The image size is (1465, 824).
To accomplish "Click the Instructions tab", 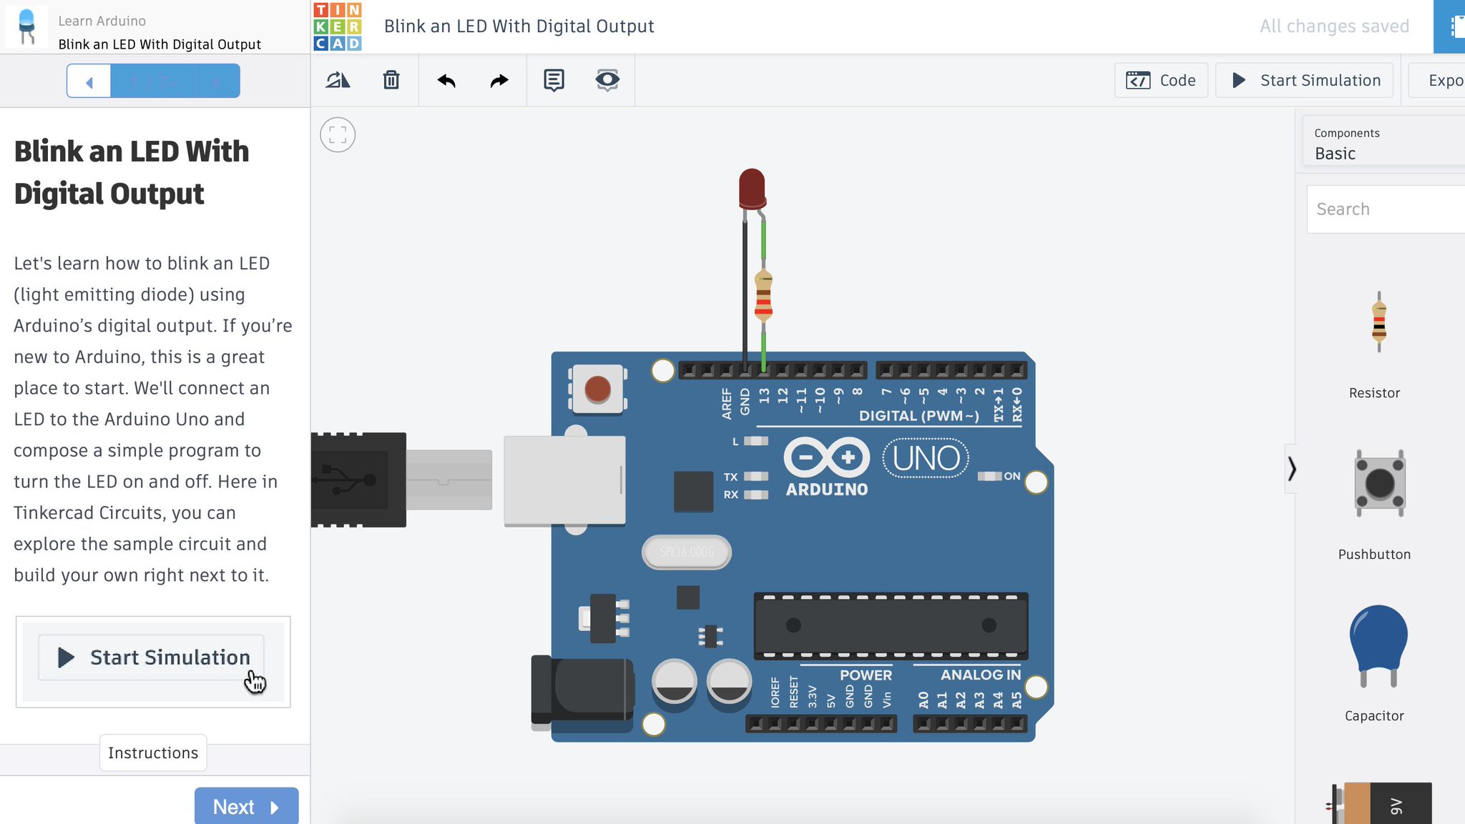I will click(153, 753).
